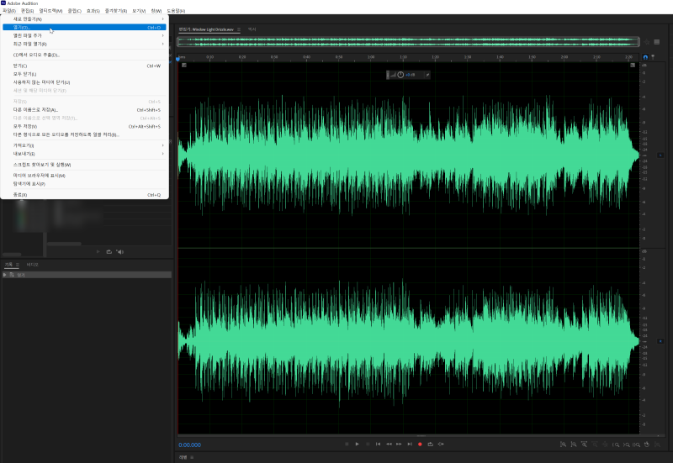673x463 pixels.
Task: Switch to the Mixer tab (믹서)
Action: [x=252, y=29]
